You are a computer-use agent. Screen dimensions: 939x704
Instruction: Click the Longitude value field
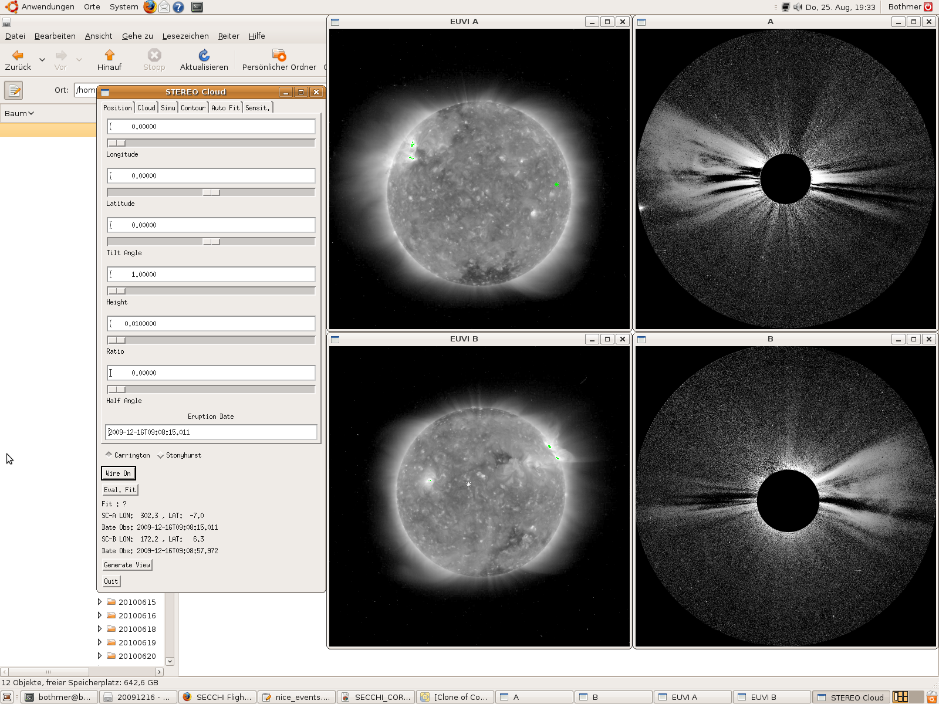[211, 127]
